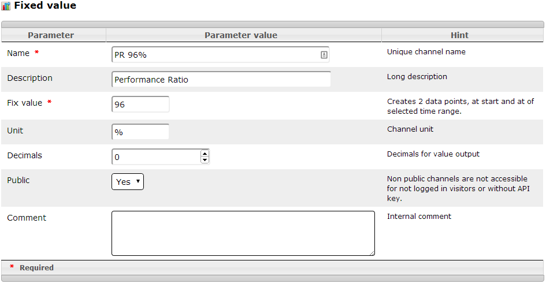Click the Decimals for value output hint

click(433, 154)
